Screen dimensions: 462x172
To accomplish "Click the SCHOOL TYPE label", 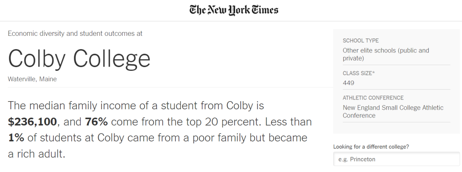I will 361,41.
